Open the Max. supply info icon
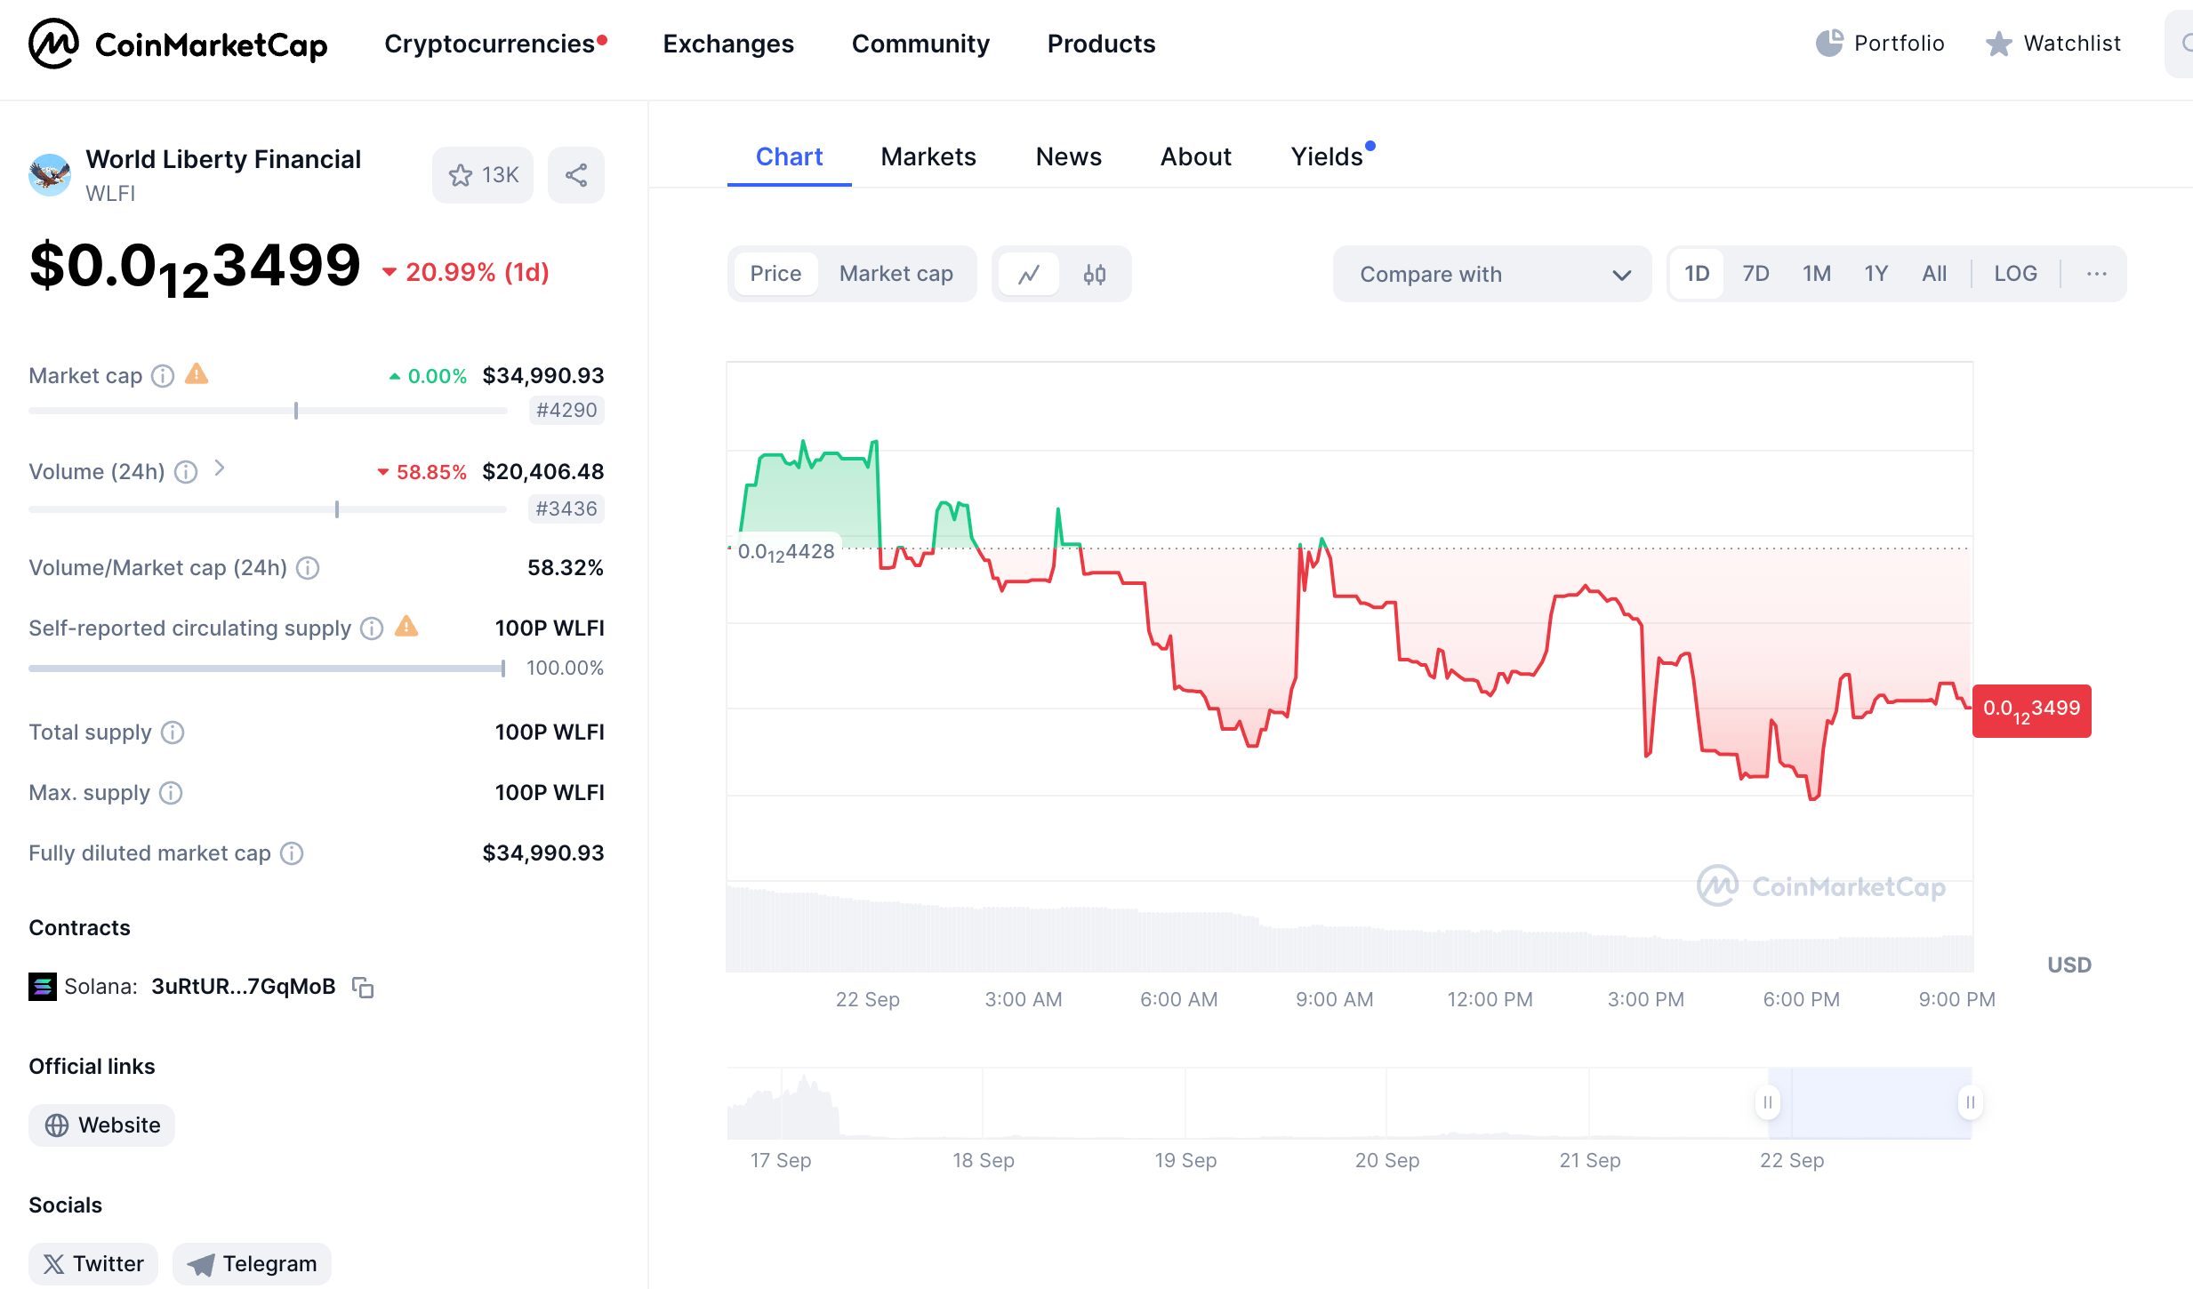Image resolution: width=2193 pixels, height=1289 pixels. tap(171, 793)
